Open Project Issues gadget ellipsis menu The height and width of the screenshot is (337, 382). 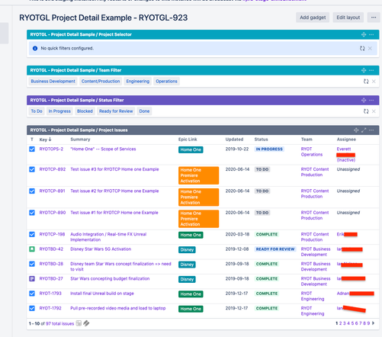[x=371, y=130]
